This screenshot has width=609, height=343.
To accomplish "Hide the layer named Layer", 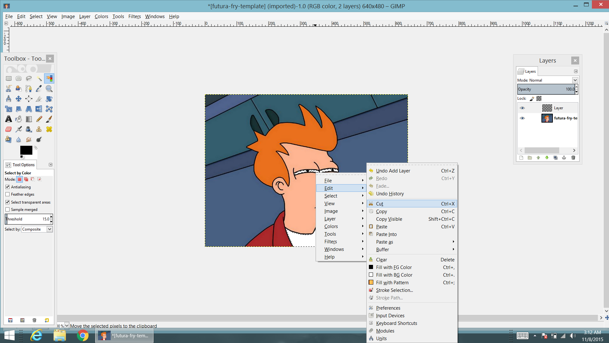I will click(522, 108).
